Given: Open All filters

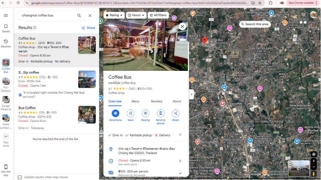Looking at the screenshot, I should (x=158, y=15).
